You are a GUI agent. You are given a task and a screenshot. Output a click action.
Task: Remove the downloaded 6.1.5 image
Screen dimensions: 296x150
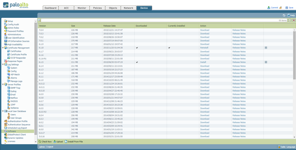[266, 62]
